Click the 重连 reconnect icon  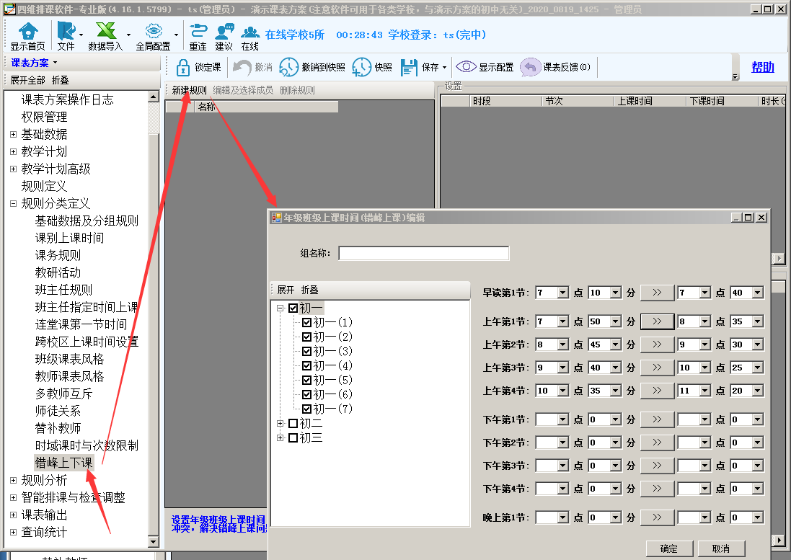tap(198, 32)
